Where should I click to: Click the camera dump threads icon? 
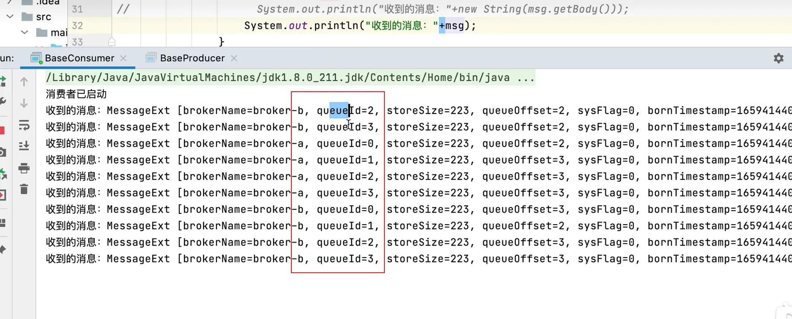click(x=3, y=153)
